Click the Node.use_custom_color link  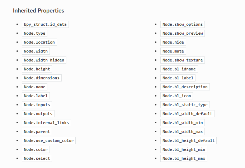(x=49, y=140)
